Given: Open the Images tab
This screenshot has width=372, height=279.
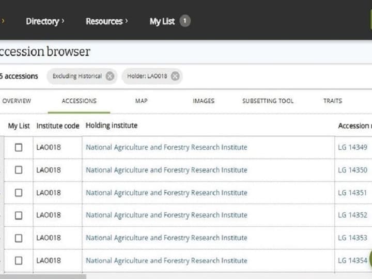Looking at the screenshot, I should (x=203, y=101).
